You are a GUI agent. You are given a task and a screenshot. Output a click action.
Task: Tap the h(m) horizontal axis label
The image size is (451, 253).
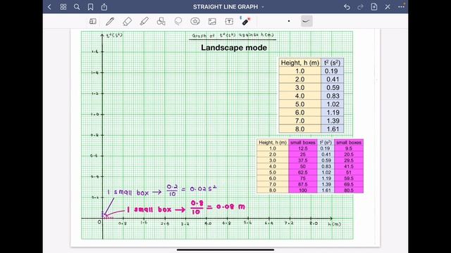coord(334,224)
